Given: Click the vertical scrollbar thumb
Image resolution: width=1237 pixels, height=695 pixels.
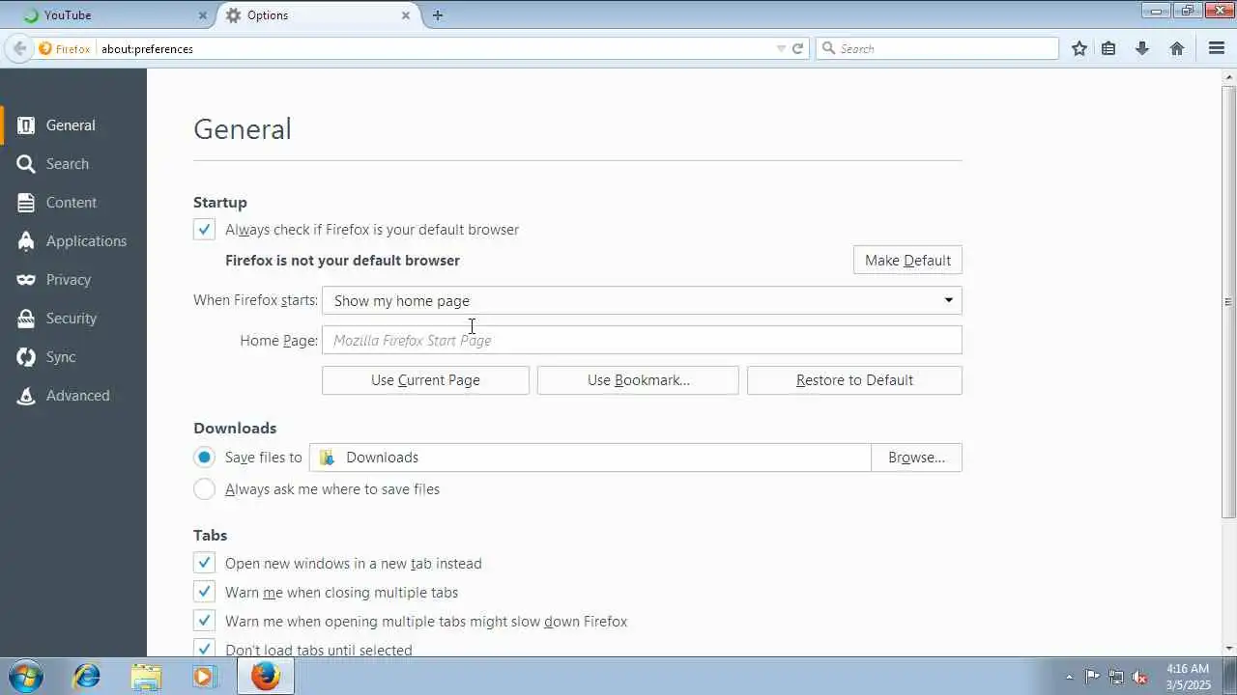Looking at the screenshot, I should (1229, 302).
